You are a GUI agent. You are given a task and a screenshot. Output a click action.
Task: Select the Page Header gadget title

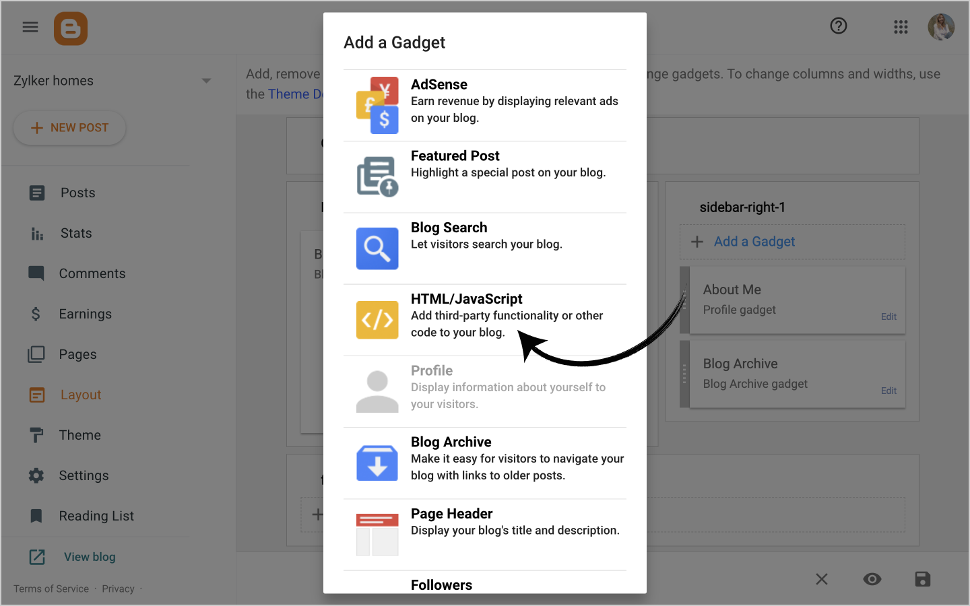(x=452, y=514)
